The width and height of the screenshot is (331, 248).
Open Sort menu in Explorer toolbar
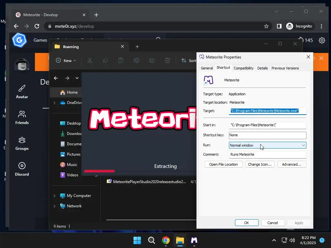click(189, 60)
